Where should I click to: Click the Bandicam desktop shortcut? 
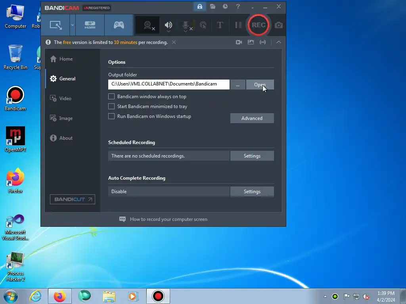click(15, 98)
